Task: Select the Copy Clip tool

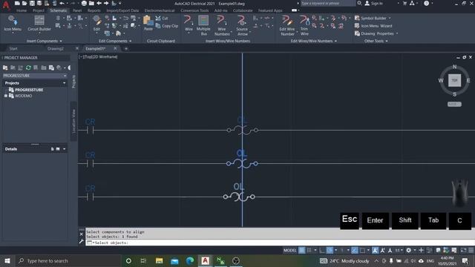Action: coord(166,26)
